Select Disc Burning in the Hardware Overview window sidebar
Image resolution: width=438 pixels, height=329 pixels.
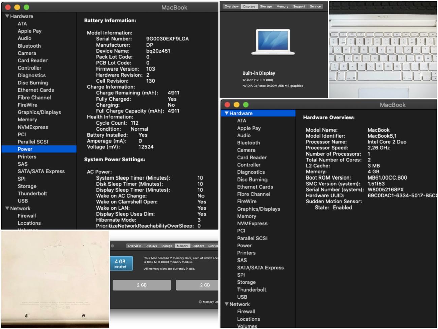point(252,180)
